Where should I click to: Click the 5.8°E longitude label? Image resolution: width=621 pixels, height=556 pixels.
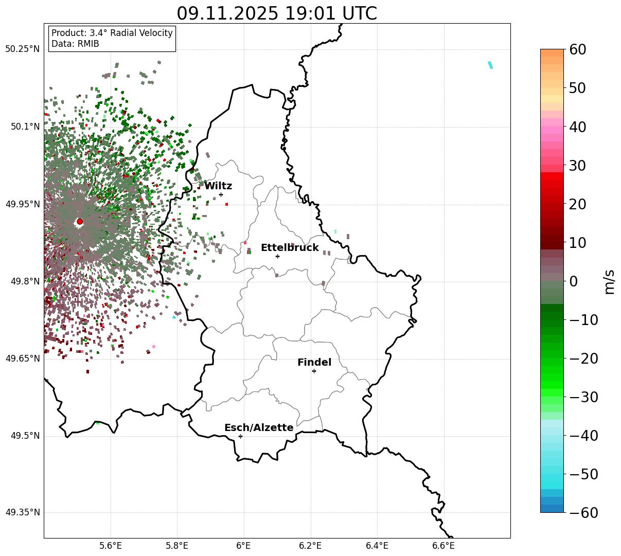click(x=177, y=546)
